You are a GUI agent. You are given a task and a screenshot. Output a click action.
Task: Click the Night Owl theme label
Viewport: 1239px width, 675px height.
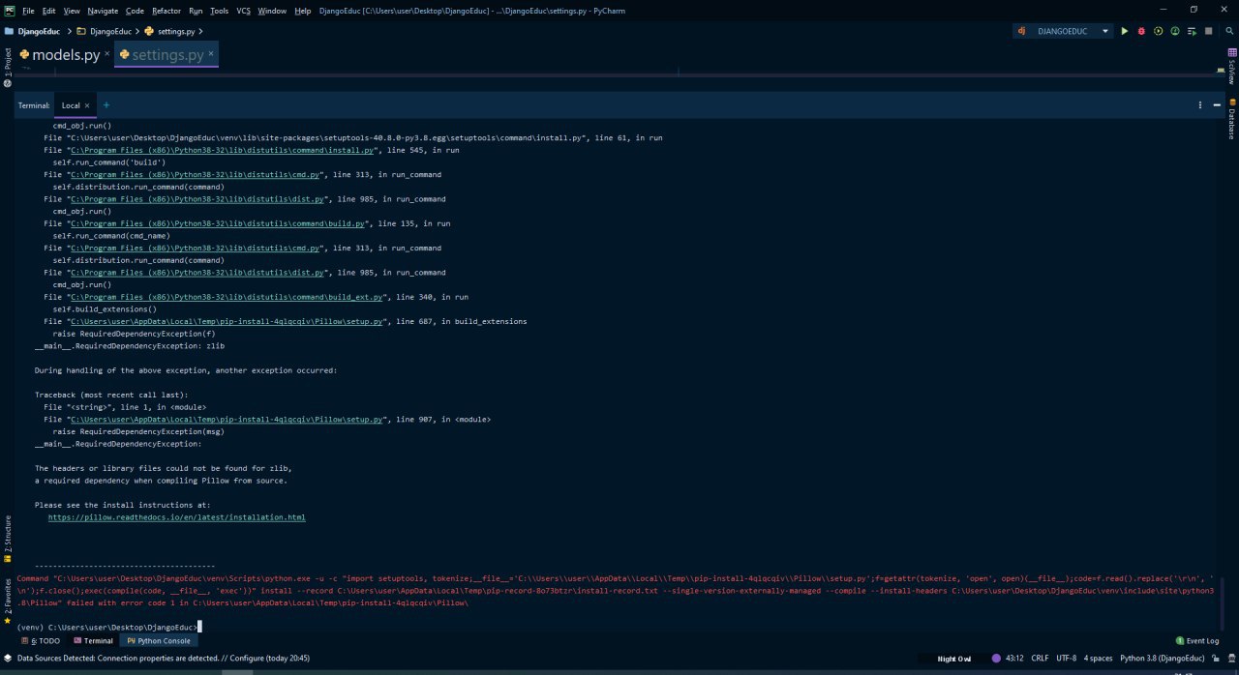[x=953, y=659]
